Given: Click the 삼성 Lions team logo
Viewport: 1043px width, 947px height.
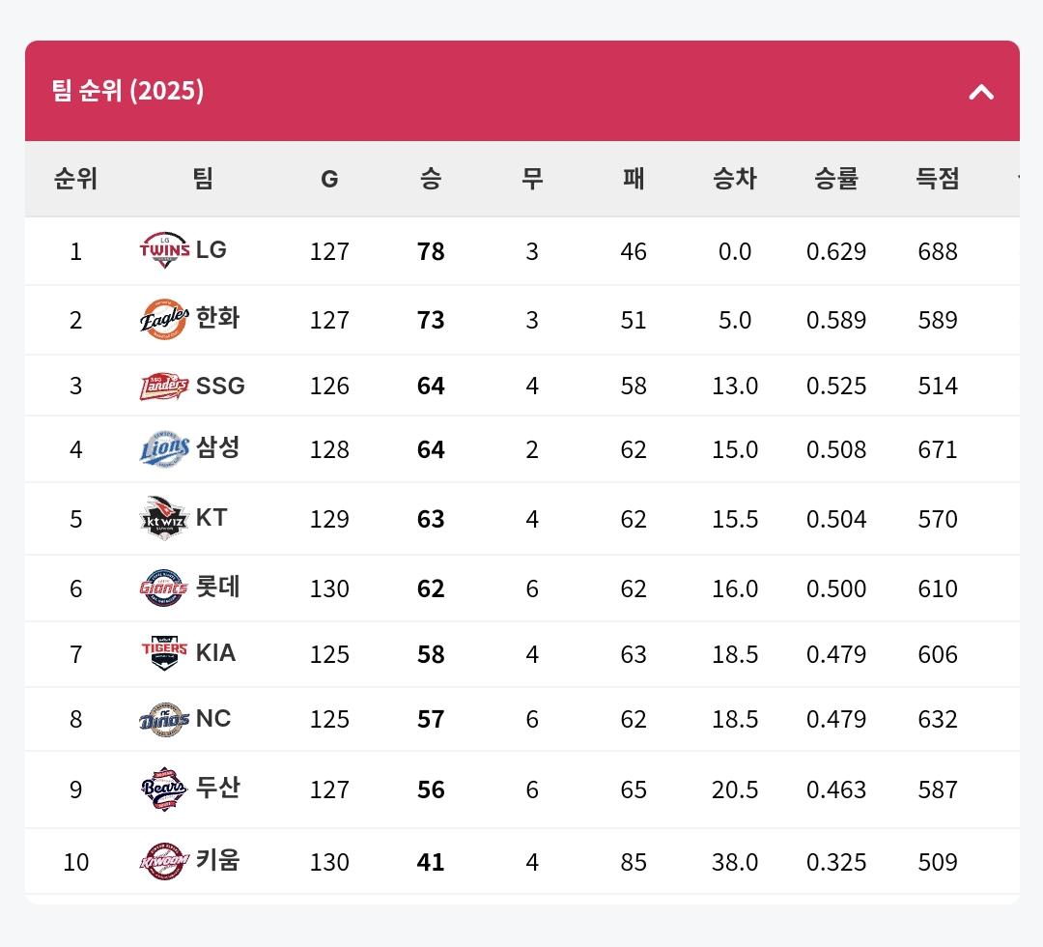Looking at the screenshot, I should coord(164,449).
